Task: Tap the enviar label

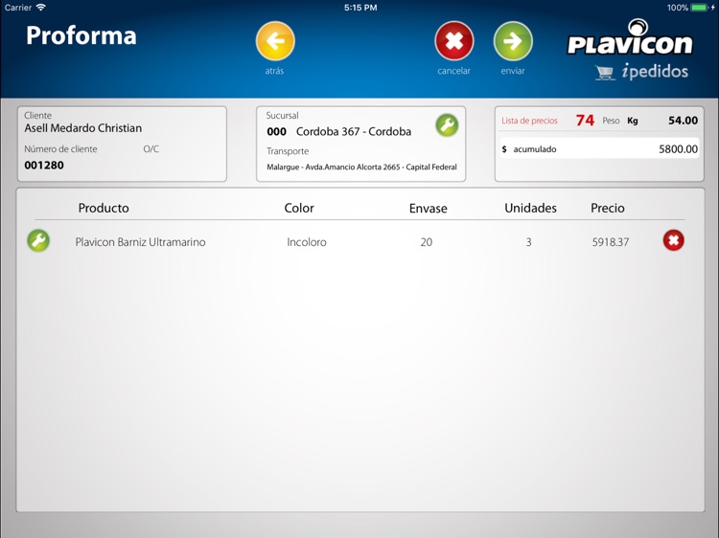Action: tap(513, 71)
